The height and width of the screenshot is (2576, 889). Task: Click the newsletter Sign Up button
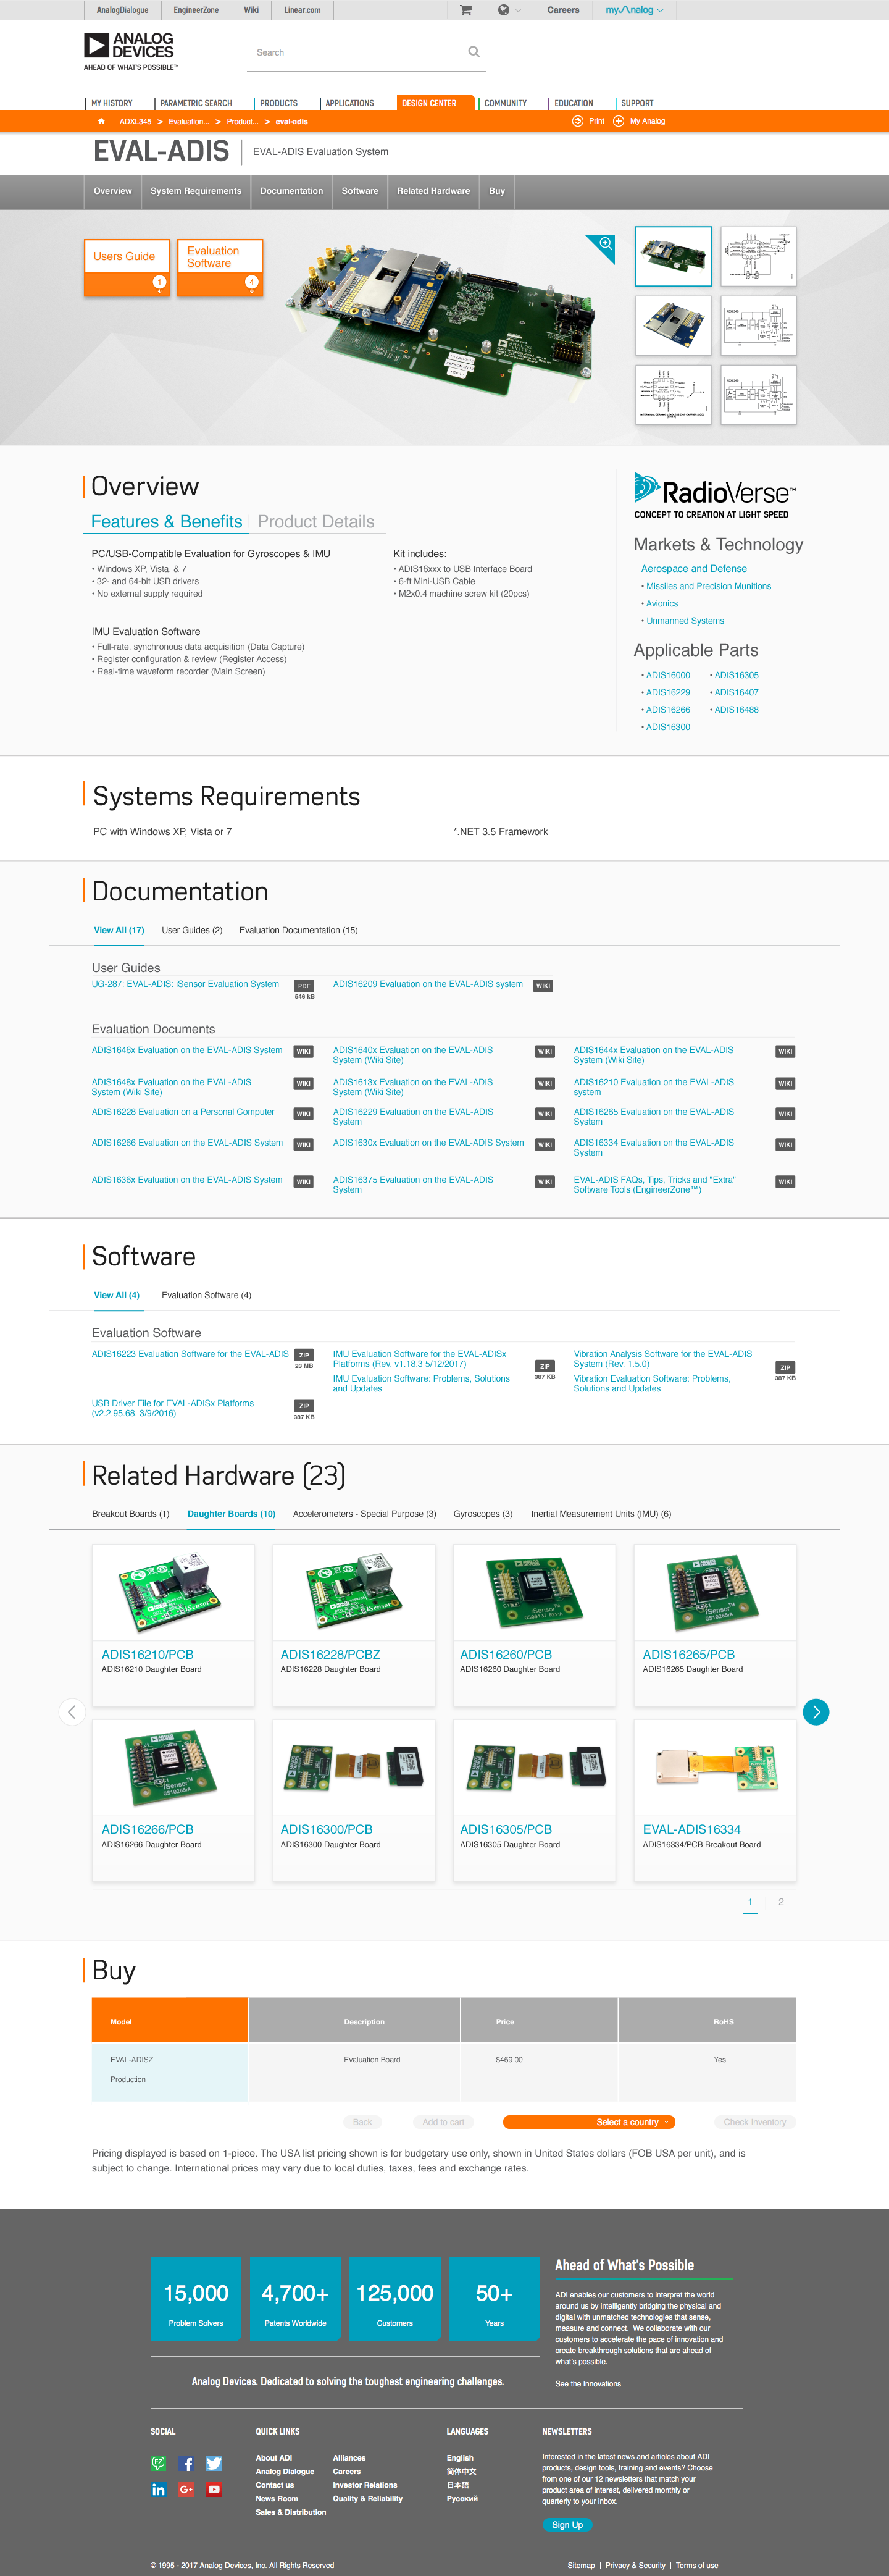click(567, 2525)
